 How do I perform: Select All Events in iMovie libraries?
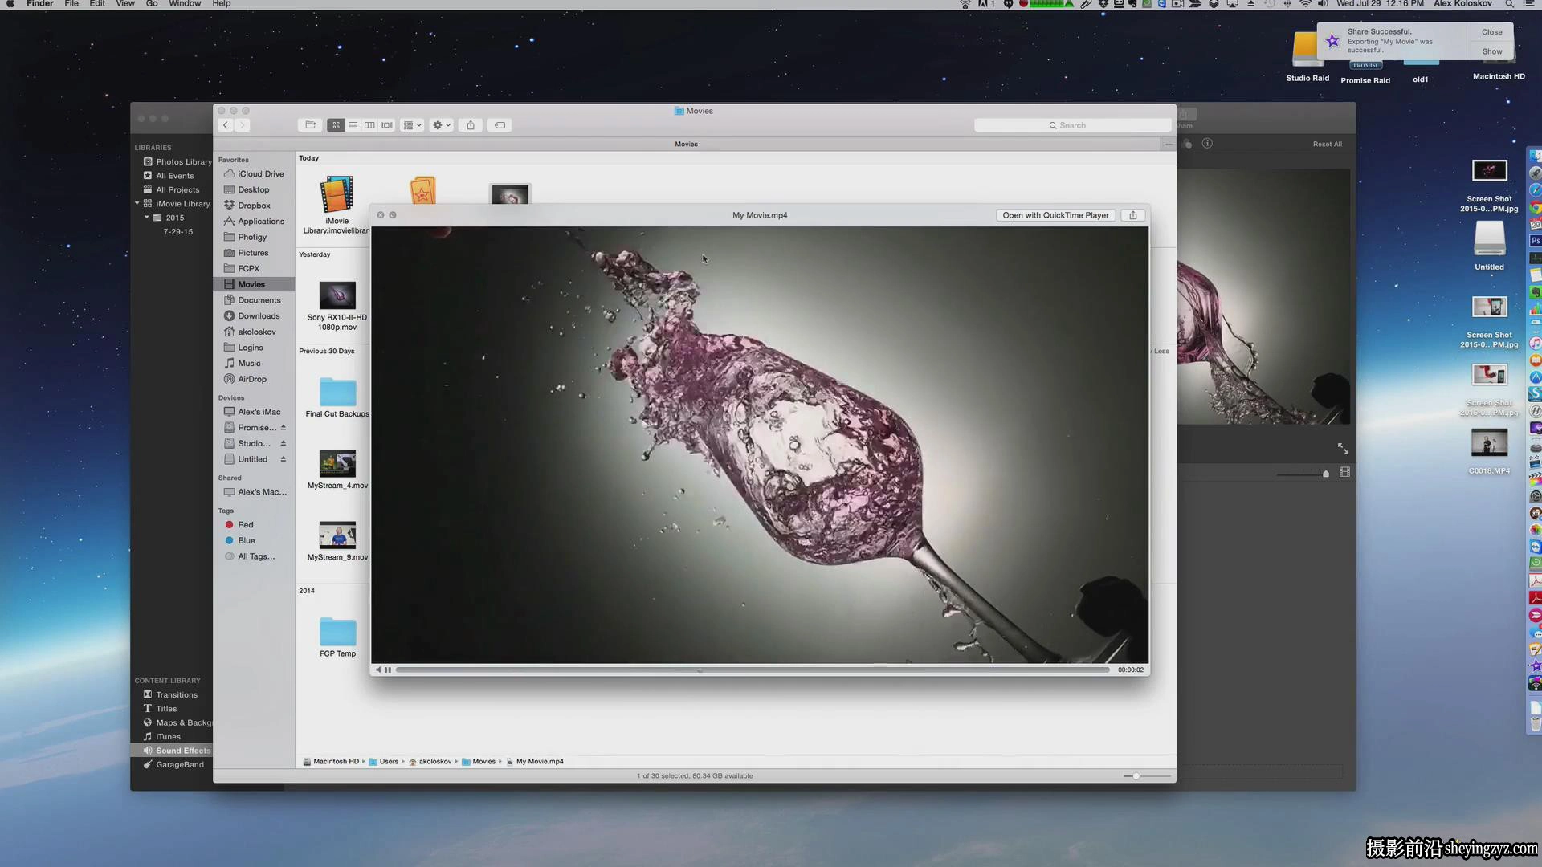174,176
